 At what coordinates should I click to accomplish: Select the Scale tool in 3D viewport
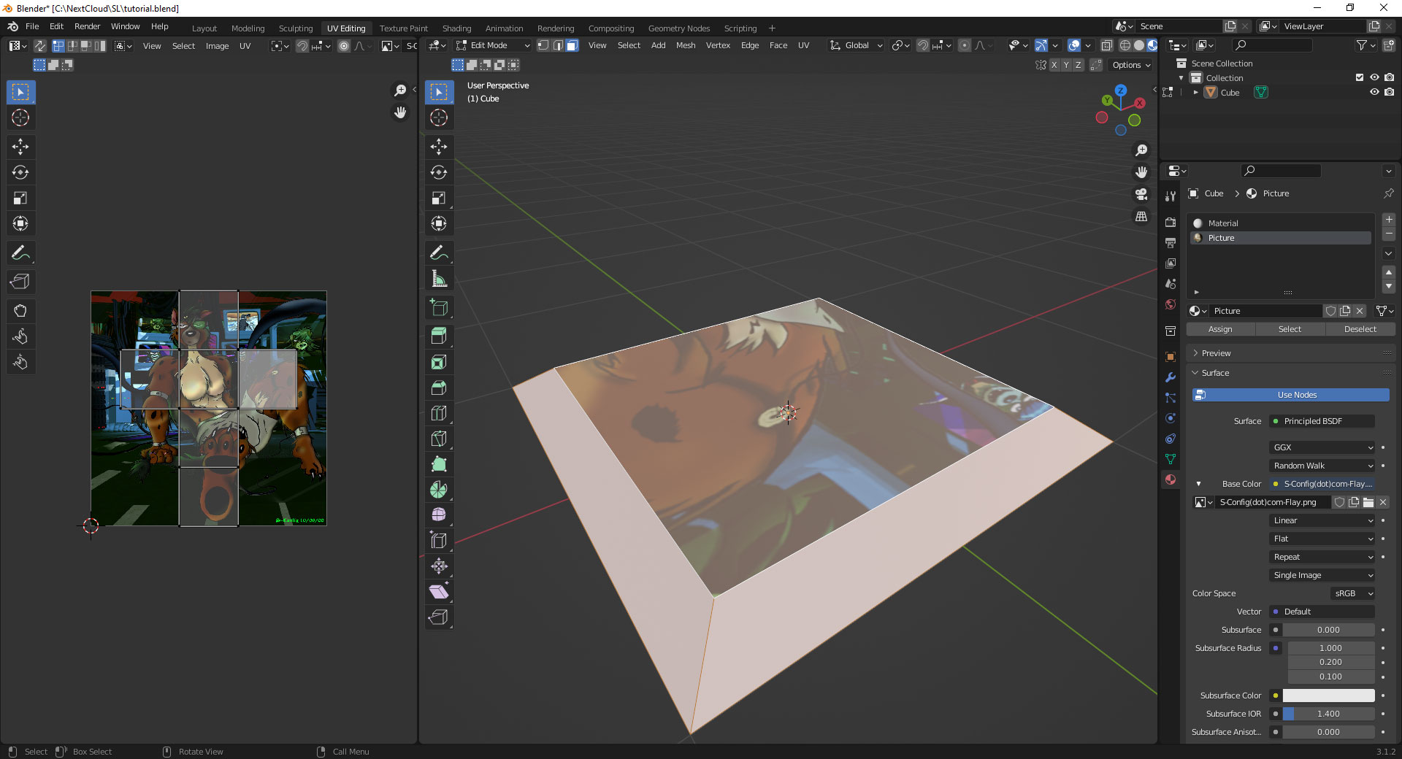point(439,198)
